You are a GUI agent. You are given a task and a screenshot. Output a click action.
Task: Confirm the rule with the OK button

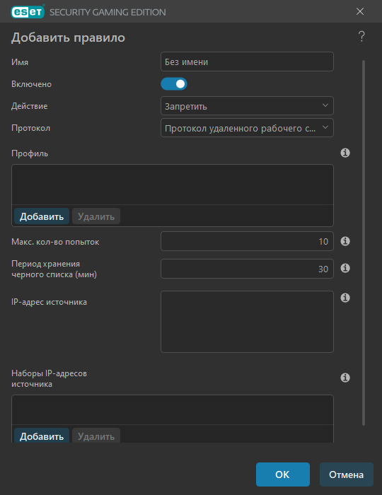tap(282, 474)
